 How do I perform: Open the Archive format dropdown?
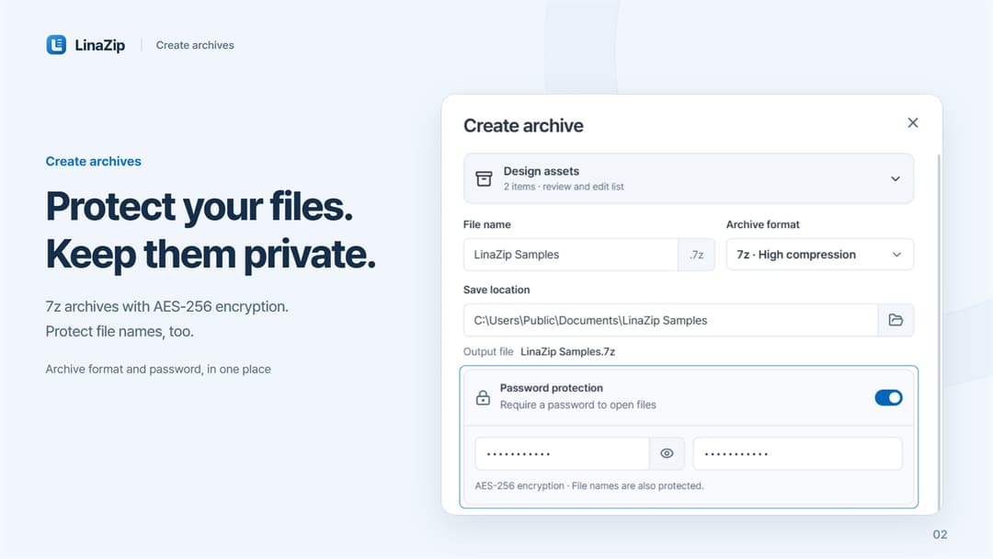click(819, 255)
